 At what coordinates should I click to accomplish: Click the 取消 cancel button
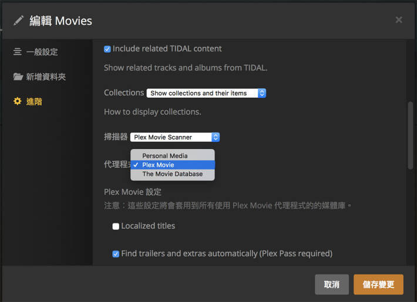(x=332, y=284)
